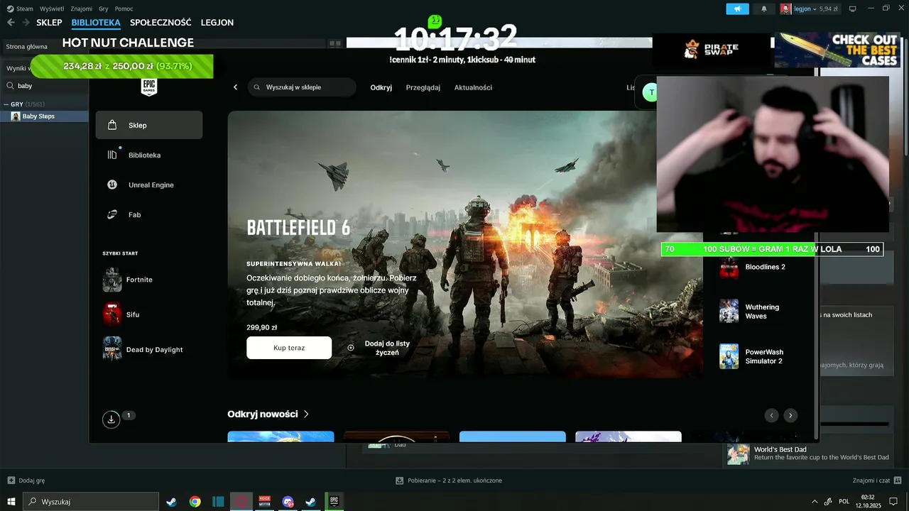The width and height of the screenshot is (909, 511).
Task: Switch Steam to Big Picture display icon
Action: (x=853, y=9)
